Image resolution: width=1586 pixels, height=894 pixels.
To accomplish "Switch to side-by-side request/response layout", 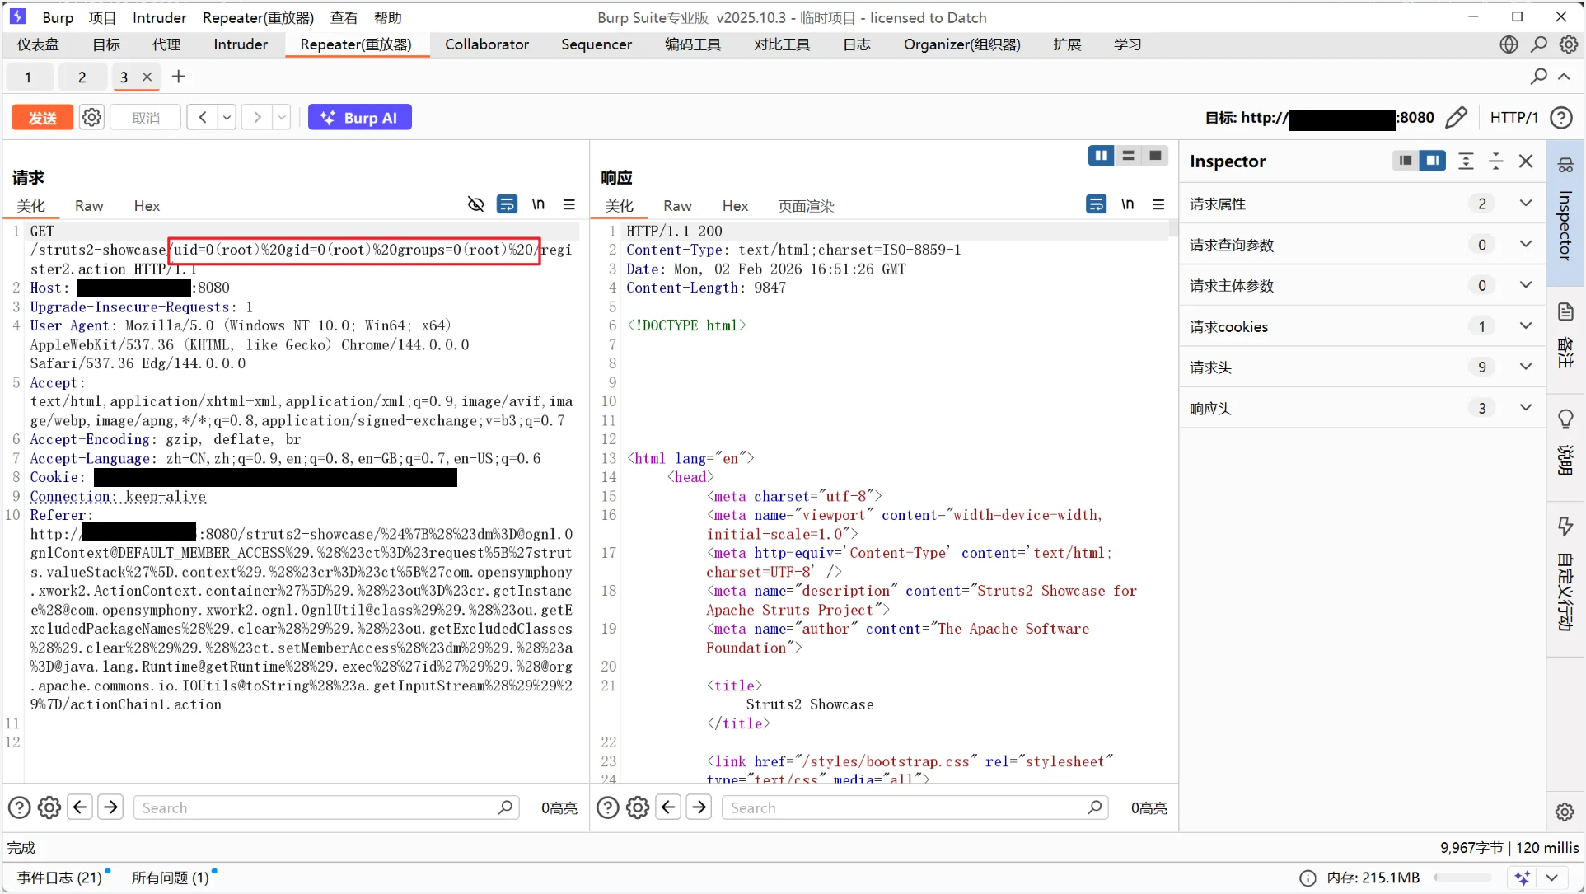I will click(1101, 156).
